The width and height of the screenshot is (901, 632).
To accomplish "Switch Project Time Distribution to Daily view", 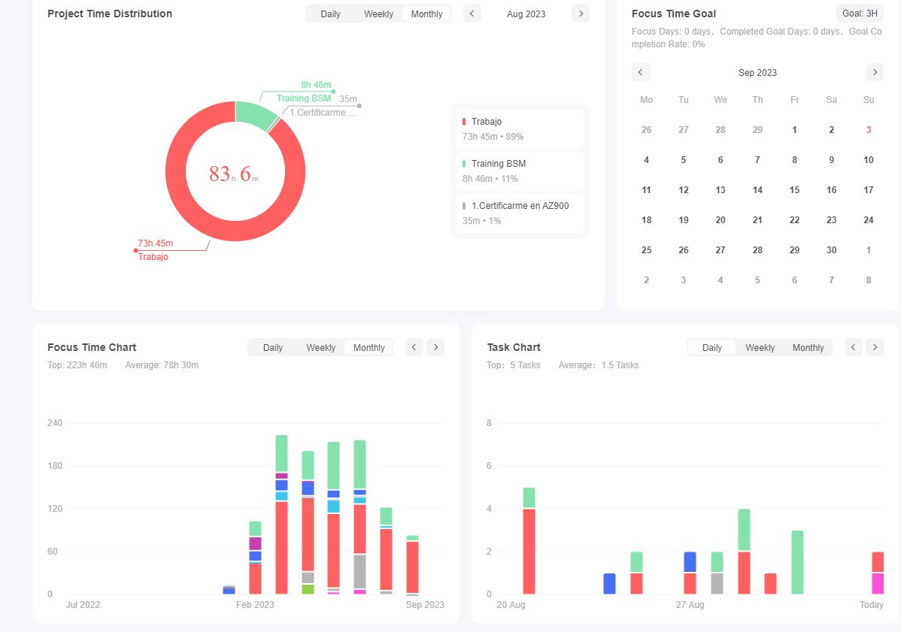I will (x=330, y=14).
